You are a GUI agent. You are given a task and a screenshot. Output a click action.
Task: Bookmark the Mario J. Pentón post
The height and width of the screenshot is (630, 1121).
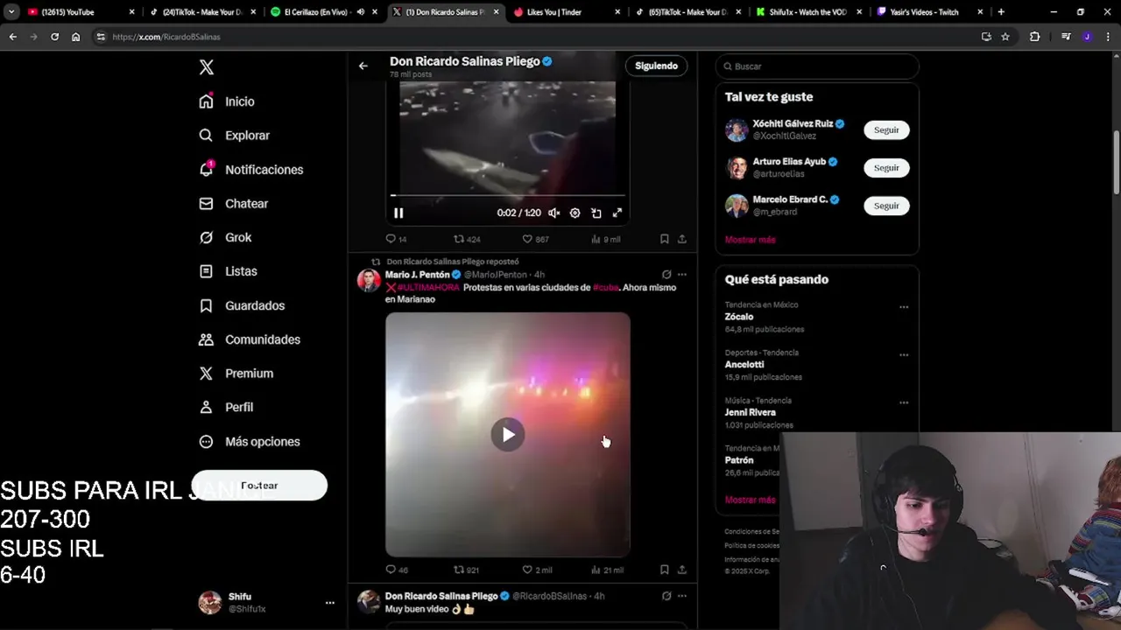tap(664, 570)
